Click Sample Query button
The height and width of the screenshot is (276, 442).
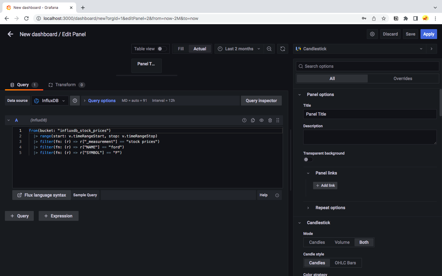click(85, 195)
